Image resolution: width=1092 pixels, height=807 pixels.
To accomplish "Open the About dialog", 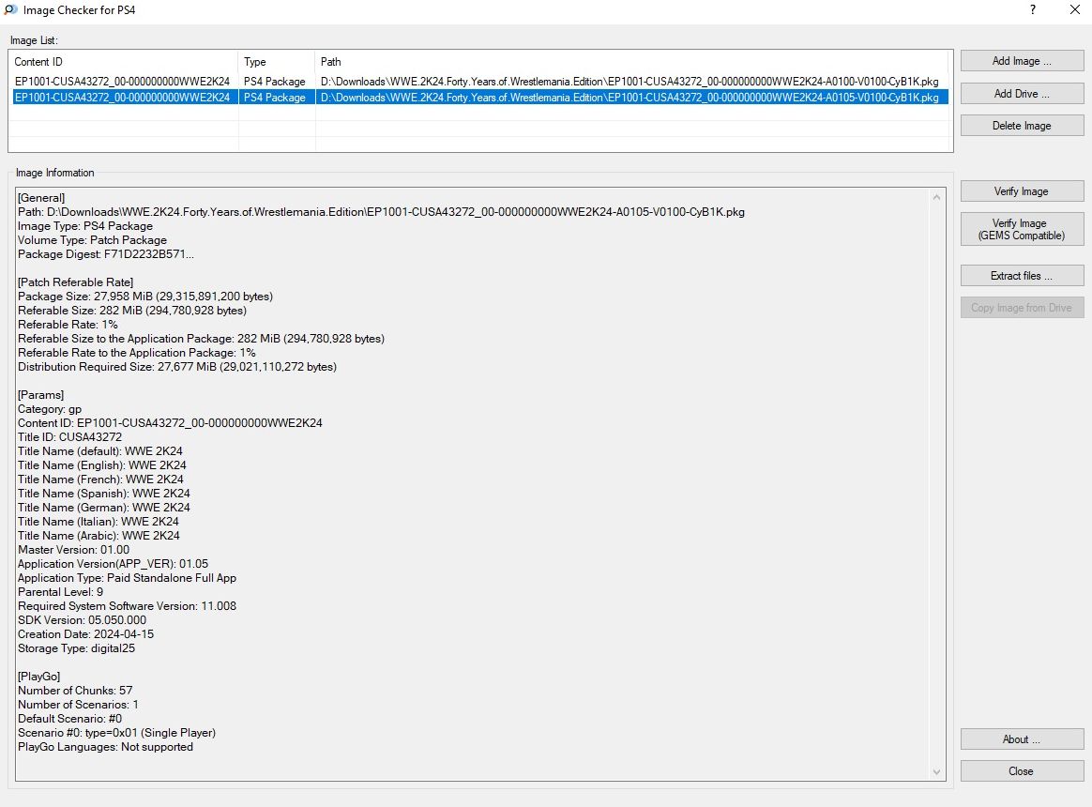I will (x=1022, y=738).
